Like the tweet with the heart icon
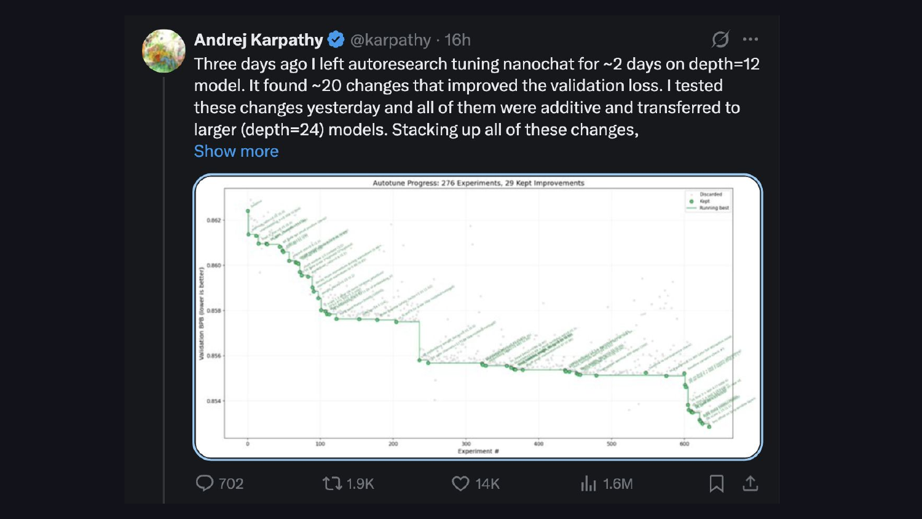 [460, 484]
